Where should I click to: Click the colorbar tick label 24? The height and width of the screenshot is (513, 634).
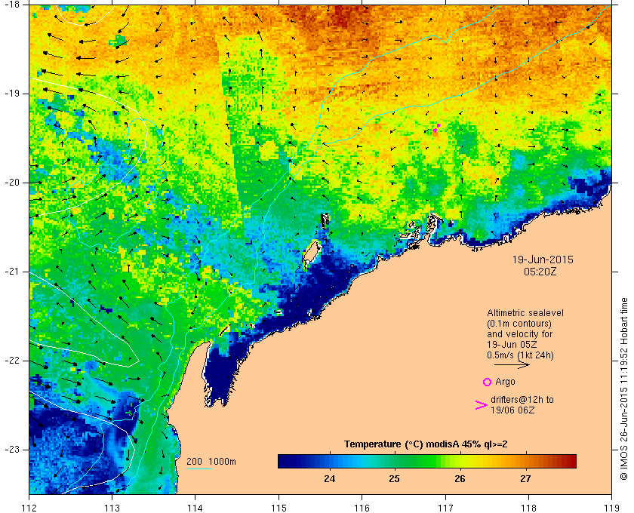point(330,479)
